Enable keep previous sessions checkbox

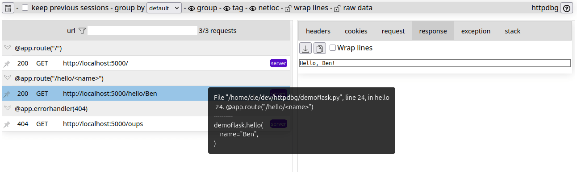pyautogui.click(x=25, y=8)
